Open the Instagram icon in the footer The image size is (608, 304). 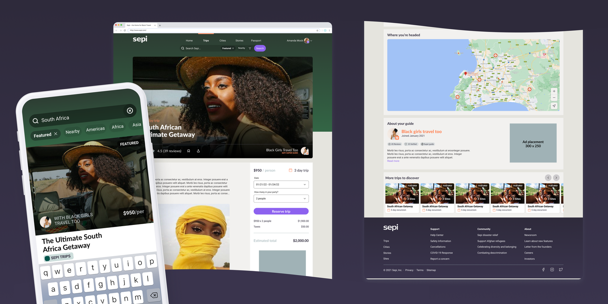pos(552,270)
